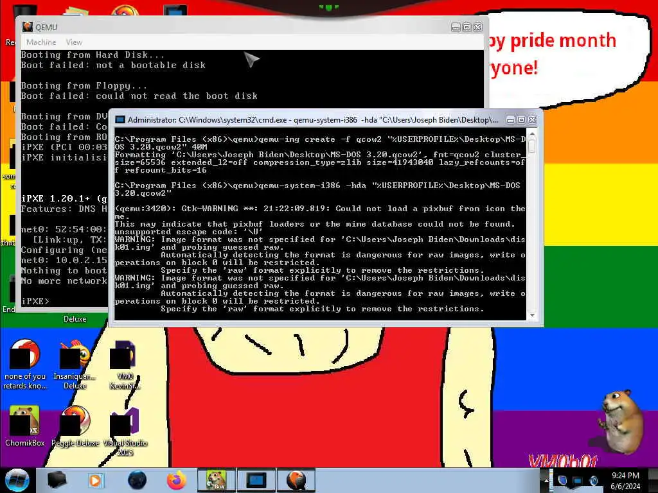Viewport: 658px width, 493px height.
Task: Maximize the cmd.exe window
Action: [521, 120]
